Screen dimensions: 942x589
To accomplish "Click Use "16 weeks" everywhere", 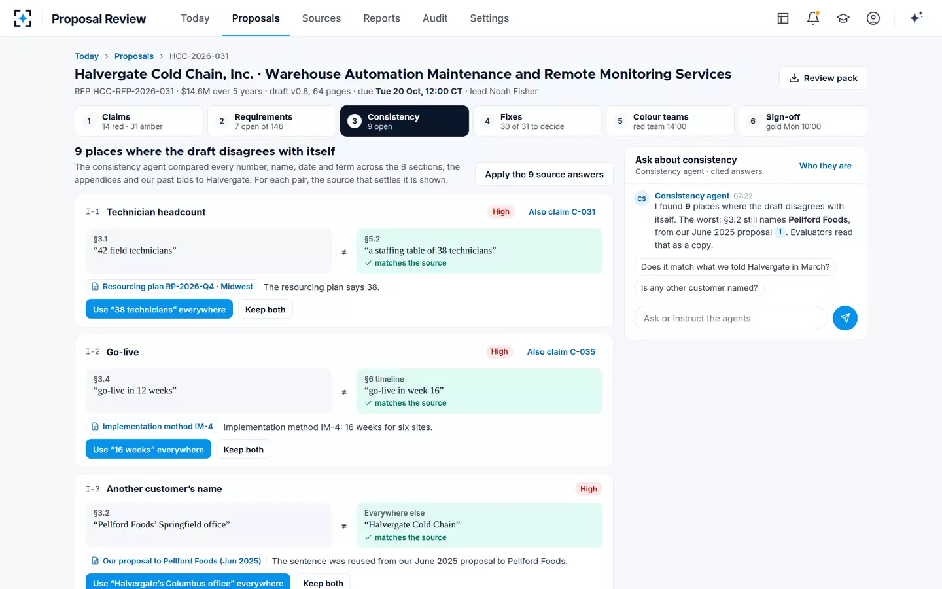I will pyautogui.click(x=148, y=450).
